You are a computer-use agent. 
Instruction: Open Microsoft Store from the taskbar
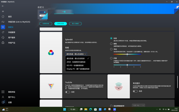95,110
